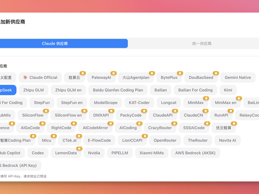259x194 pixels.
Task: Choose the 胜算云 provider chip
Action: (x=74, y=77)
